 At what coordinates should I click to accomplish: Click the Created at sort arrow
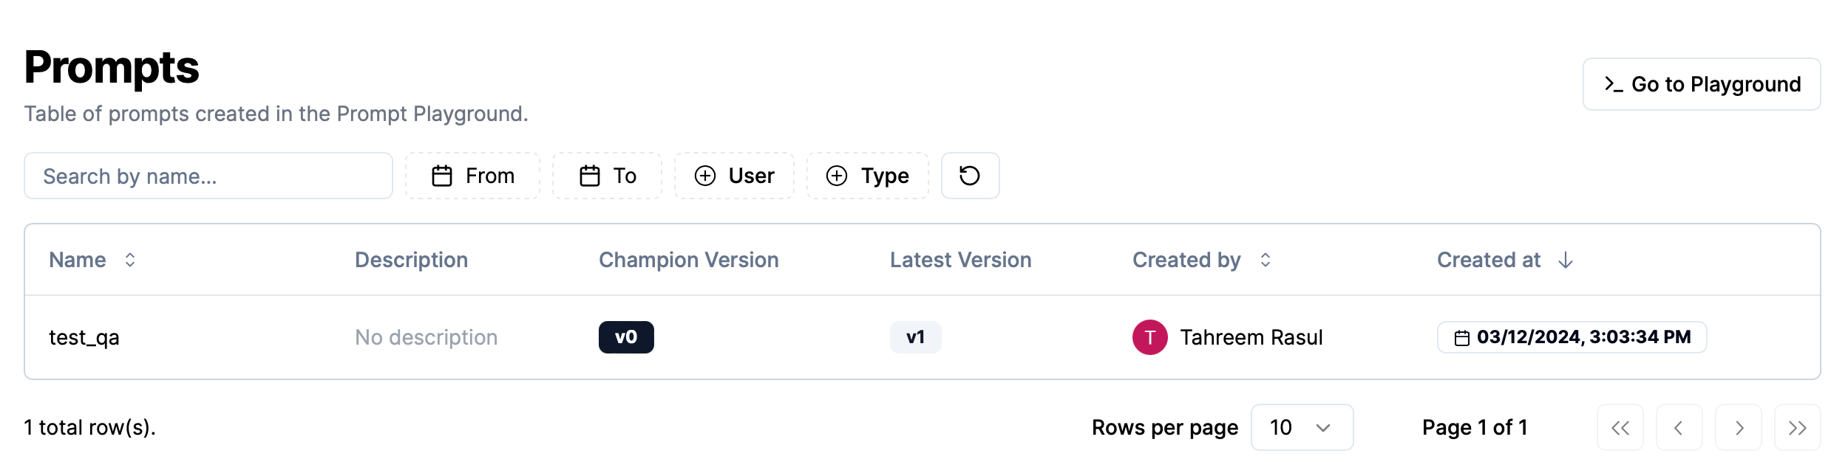(1565, 260)
